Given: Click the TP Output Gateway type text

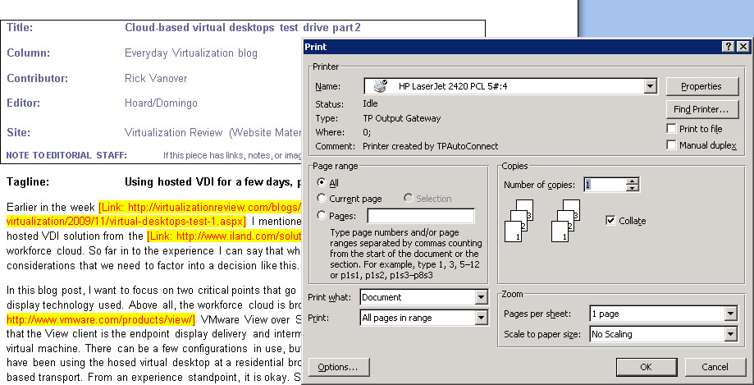Looking at the screenshot, I should pos(401,118).
